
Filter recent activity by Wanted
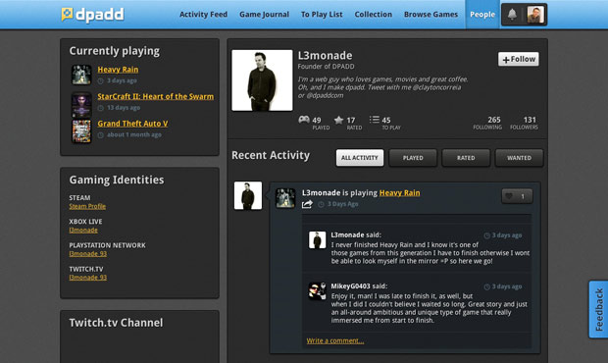coord(519,158)
